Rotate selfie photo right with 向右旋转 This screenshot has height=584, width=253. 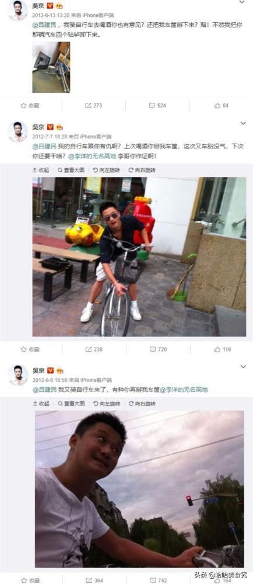coord(142,404)
